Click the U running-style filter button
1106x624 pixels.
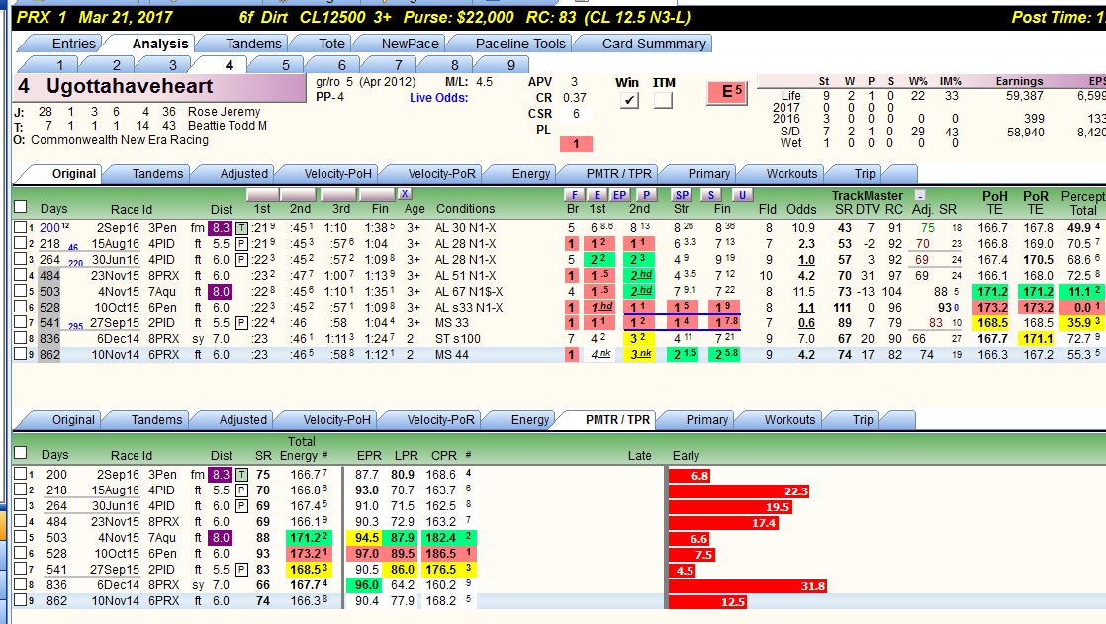click(741, 195)
